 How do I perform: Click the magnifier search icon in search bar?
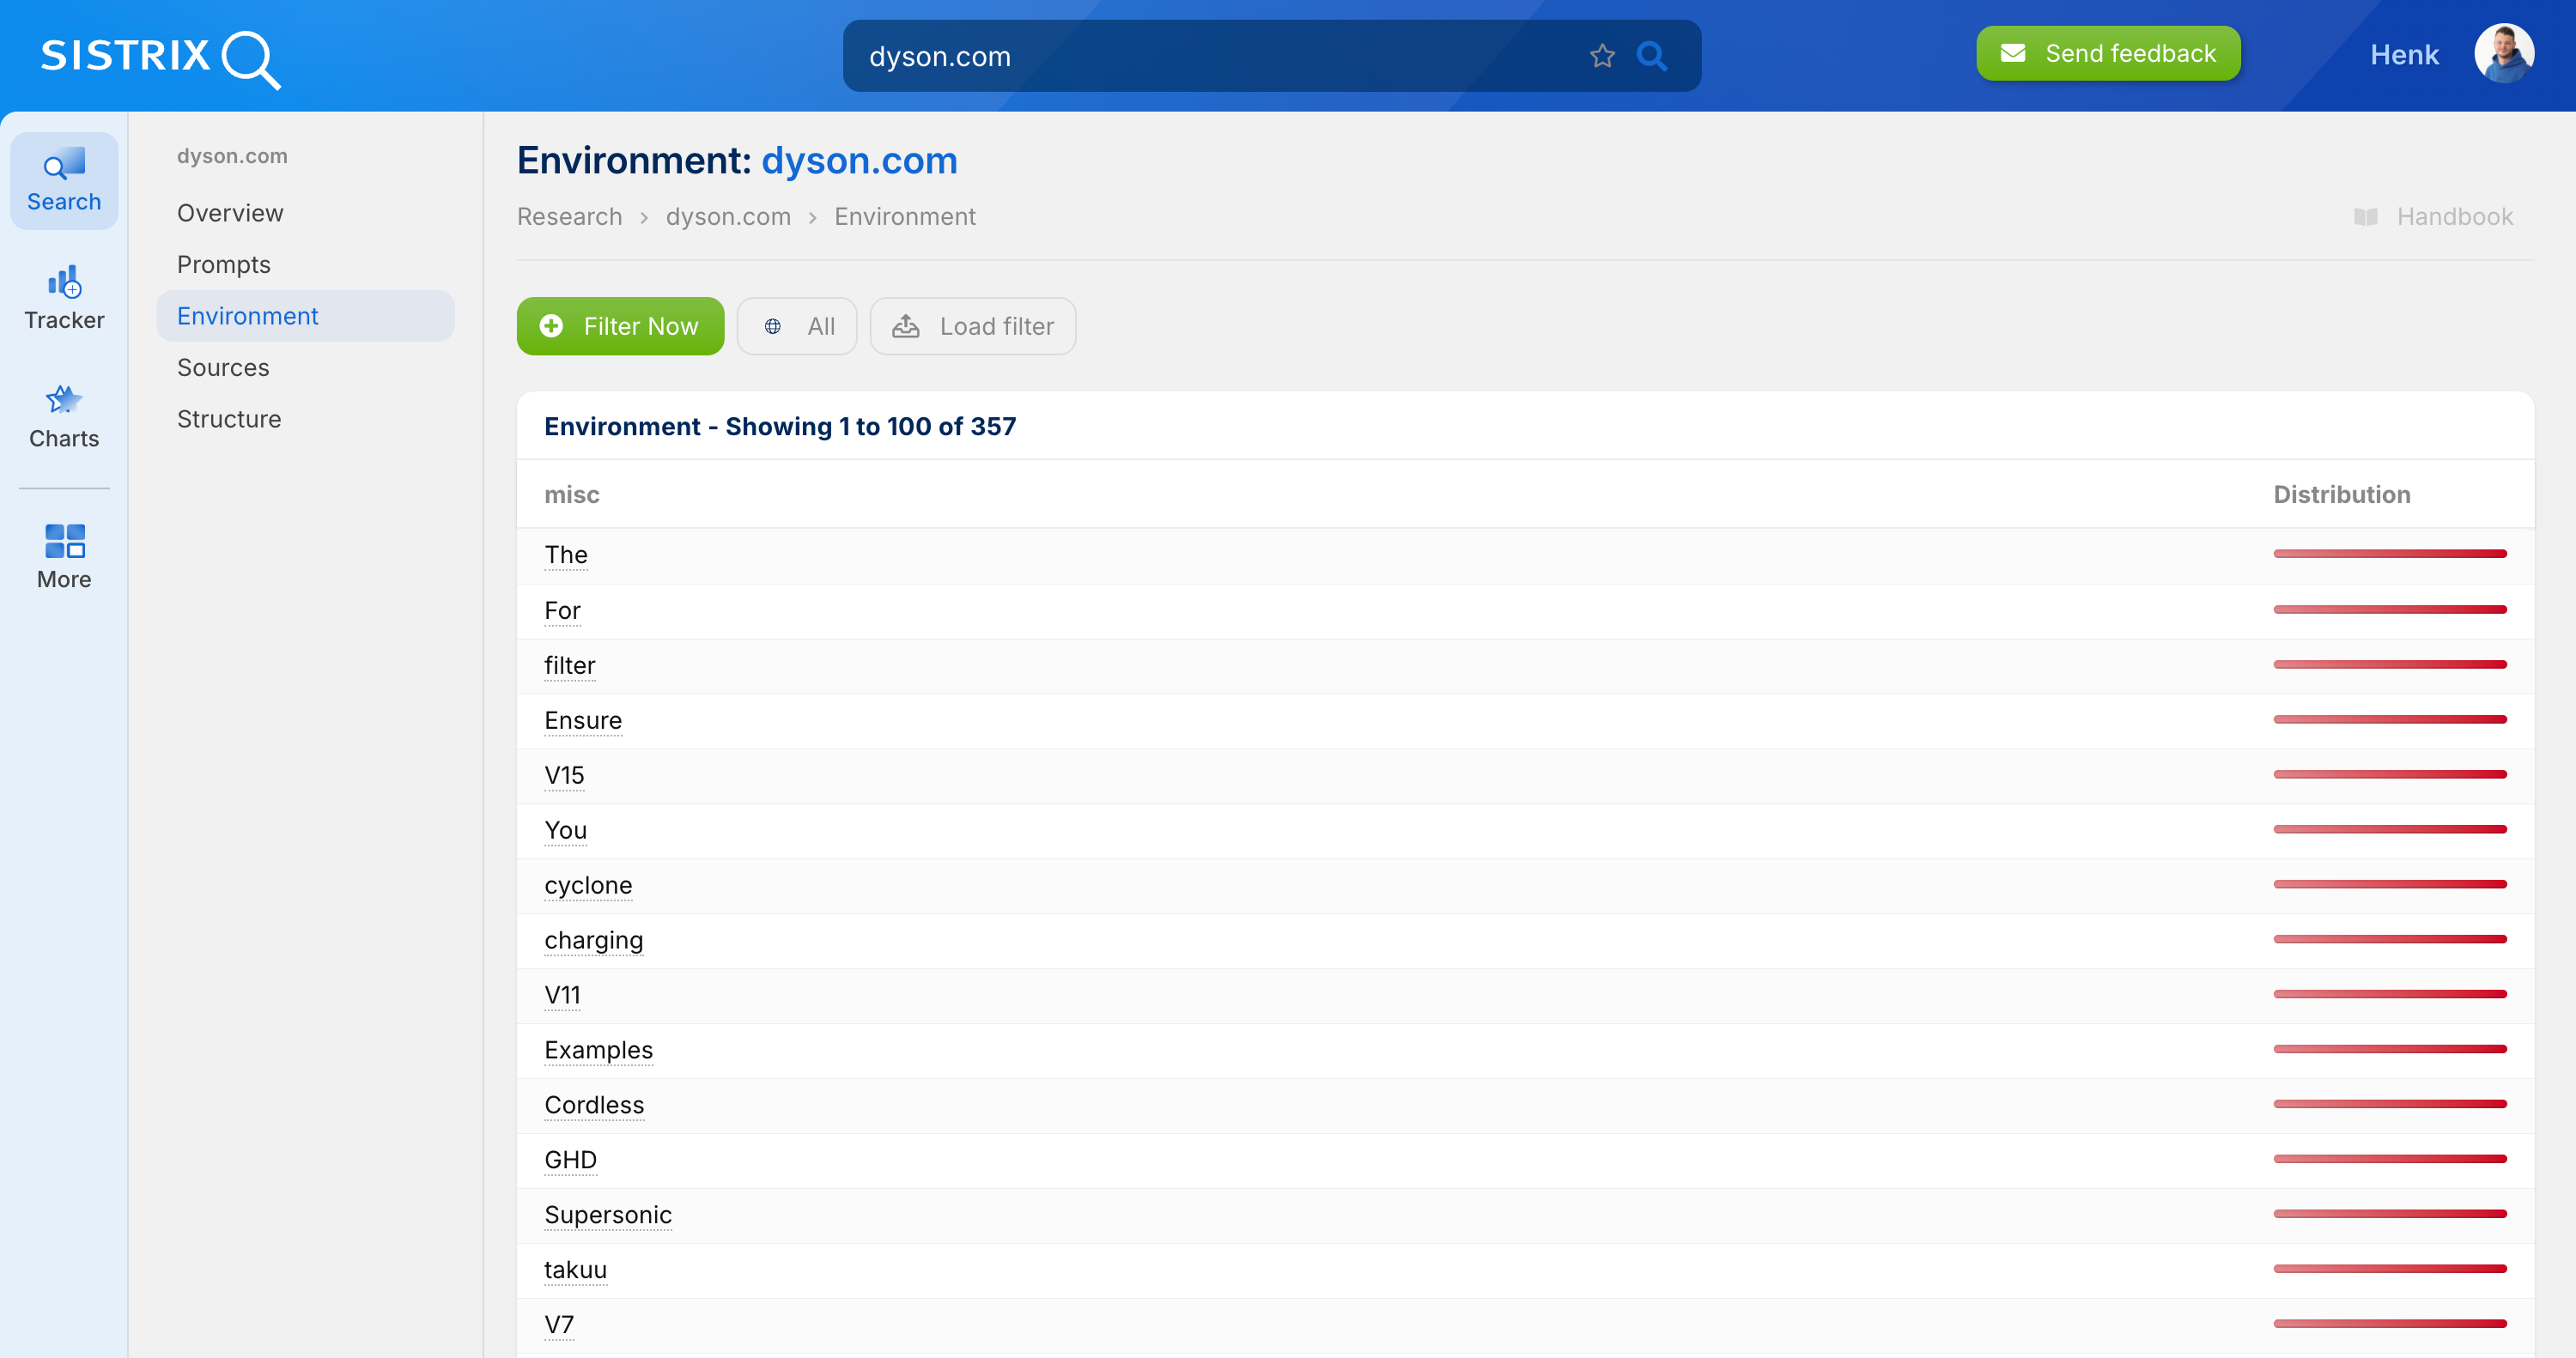[x=1652, y=56]
